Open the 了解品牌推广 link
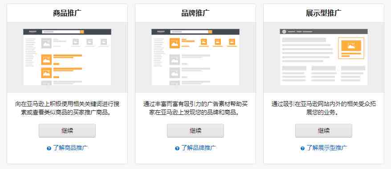391x169 pixels. [x=199, y=148]
